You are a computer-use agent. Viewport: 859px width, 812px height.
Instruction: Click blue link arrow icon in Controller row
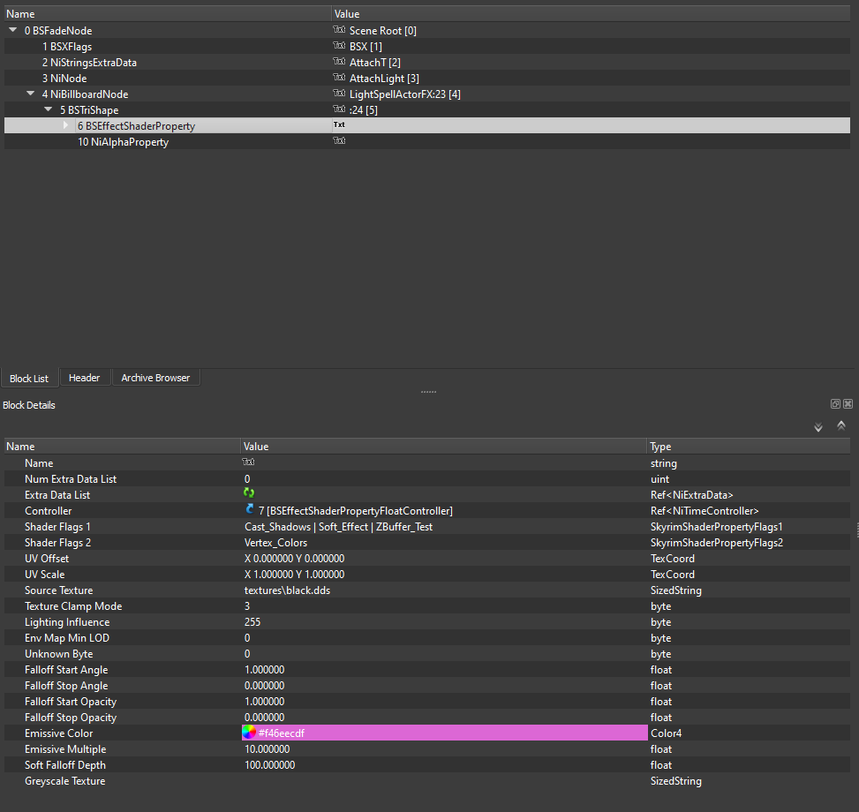250,509
